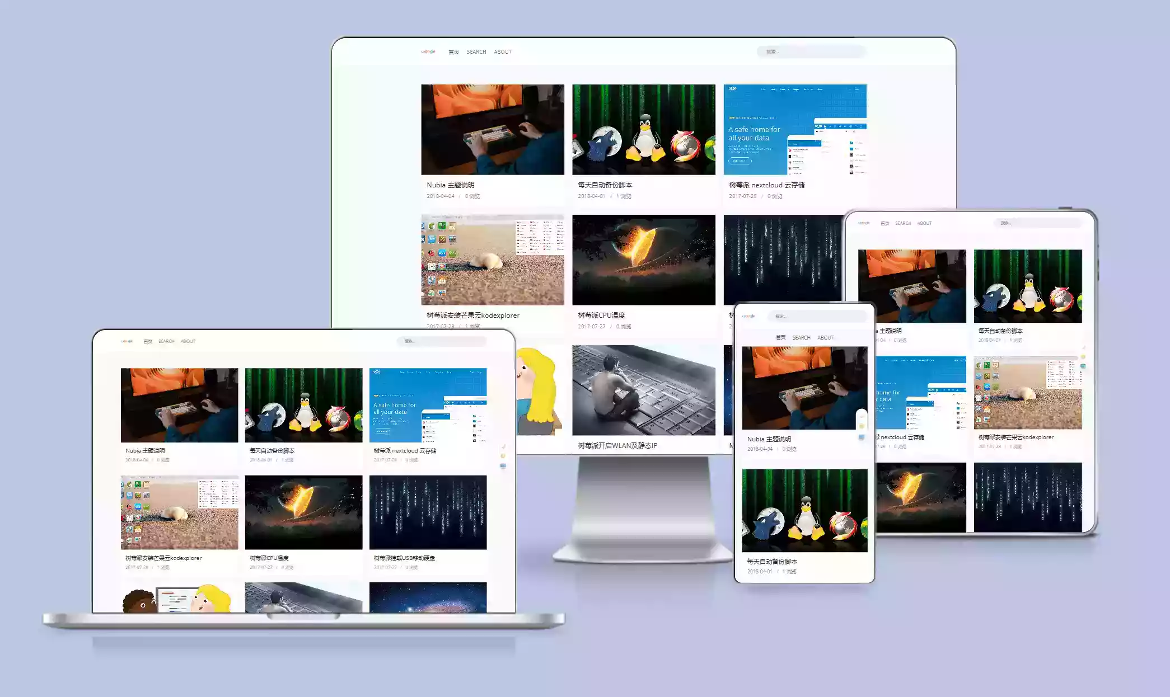Screen dimensions: 1170x697
Task: Tap the yellow circle icon at the tablet's right edge
Action: [x=1083, y=357]
